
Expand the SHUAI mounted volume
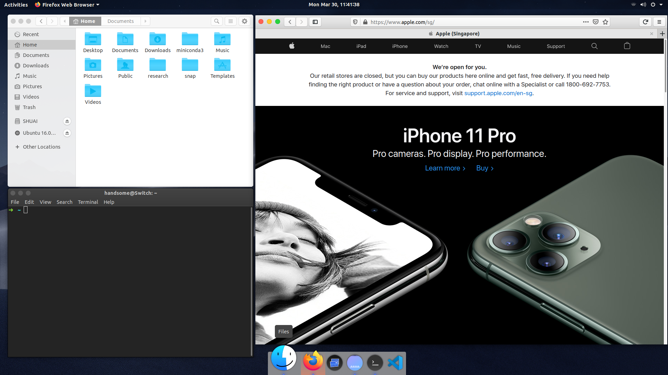[30, 121]
